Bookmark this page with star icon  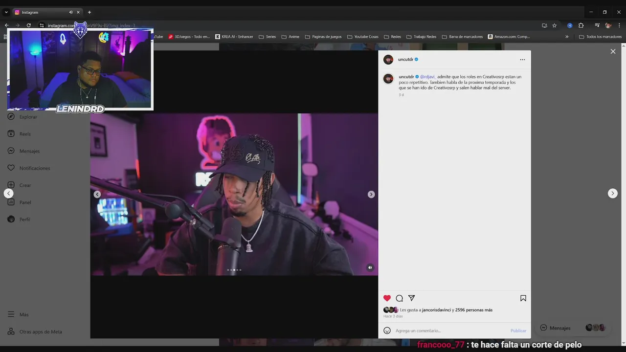555,25
